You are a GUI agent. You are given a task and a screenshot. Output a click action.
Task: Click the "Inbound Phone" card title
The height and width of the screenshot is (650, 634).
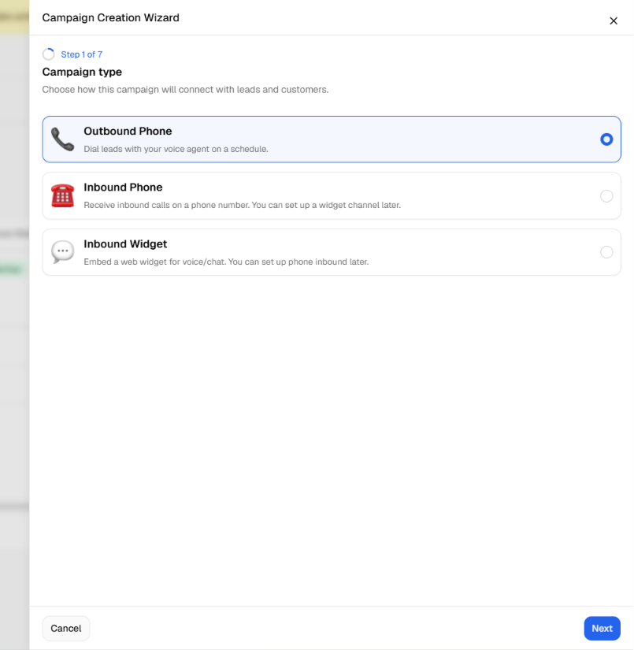[x=123, y=188]
